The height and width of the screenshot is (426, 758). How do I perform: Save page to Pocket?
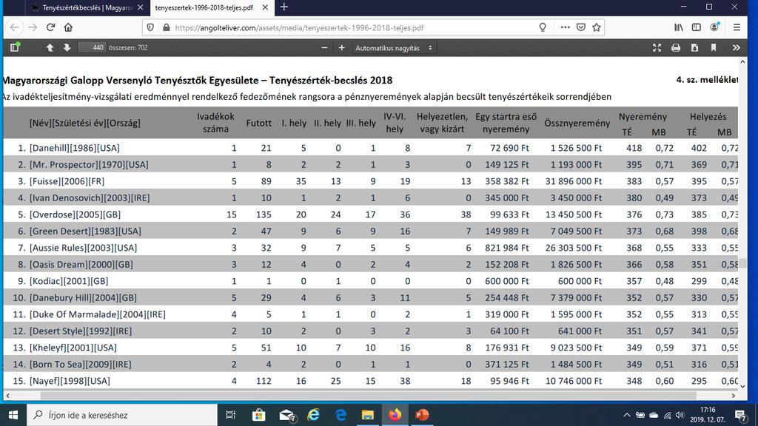click(581, 27)
